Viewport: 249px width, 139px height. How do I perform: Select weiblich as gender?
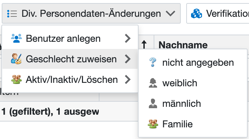click(180, 83)
